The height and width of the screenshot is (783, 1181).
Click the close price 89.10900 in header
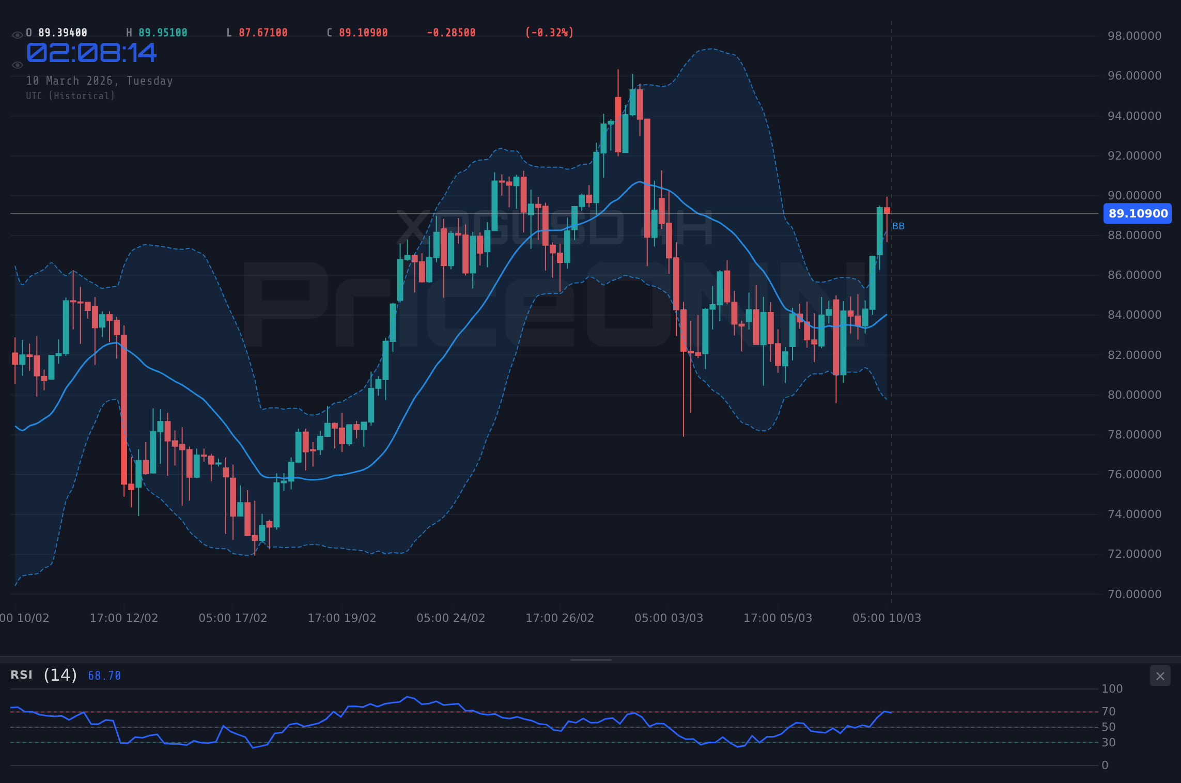tap(363, 33)
